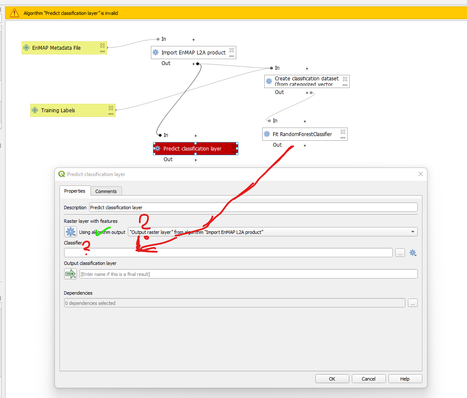This screenshot has height=398, width=467.
Task: Open Help from the dialog
Action: pos(405,378)
